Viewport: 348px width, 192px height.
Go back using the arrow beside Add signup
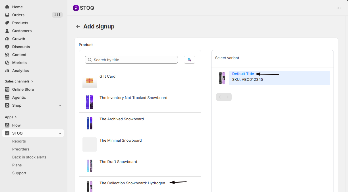point(78,26)
